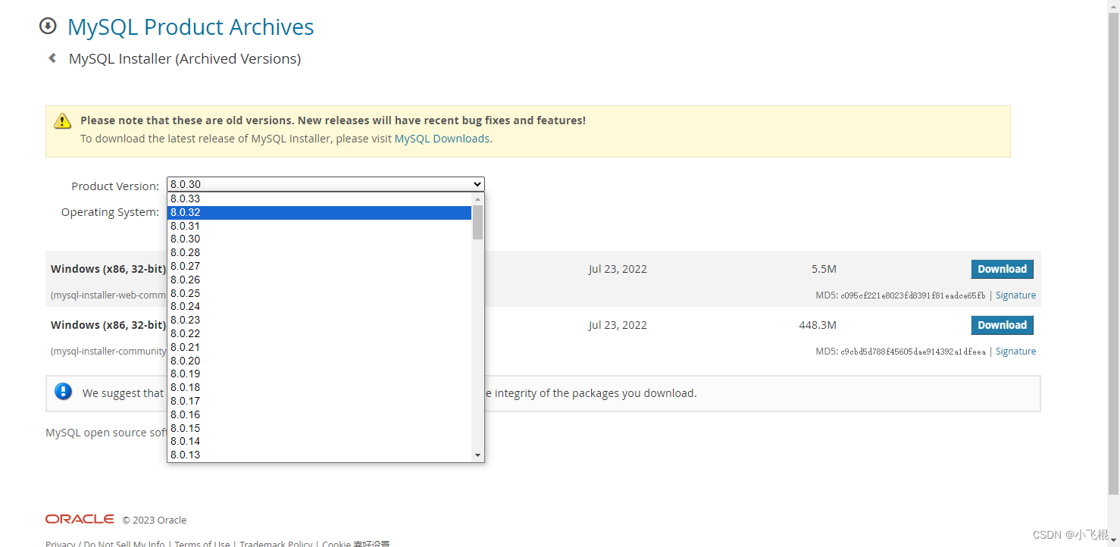Click Jul 23, 2022 date in 448.3M row
This screenshot has width=1120, height=547.
coord(618,325)
